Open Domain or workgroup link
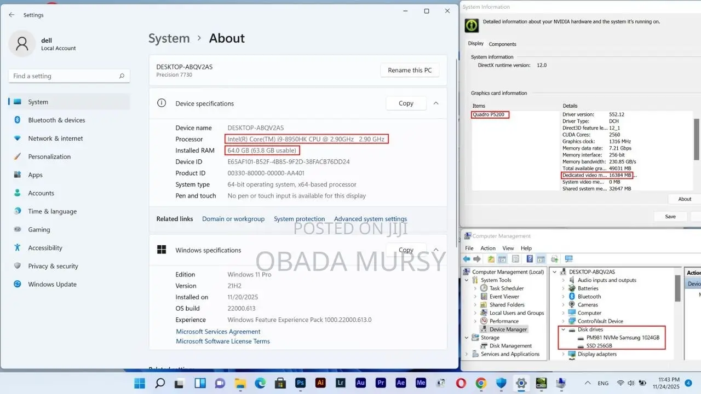Screen dimensions: 701x394 233,219
